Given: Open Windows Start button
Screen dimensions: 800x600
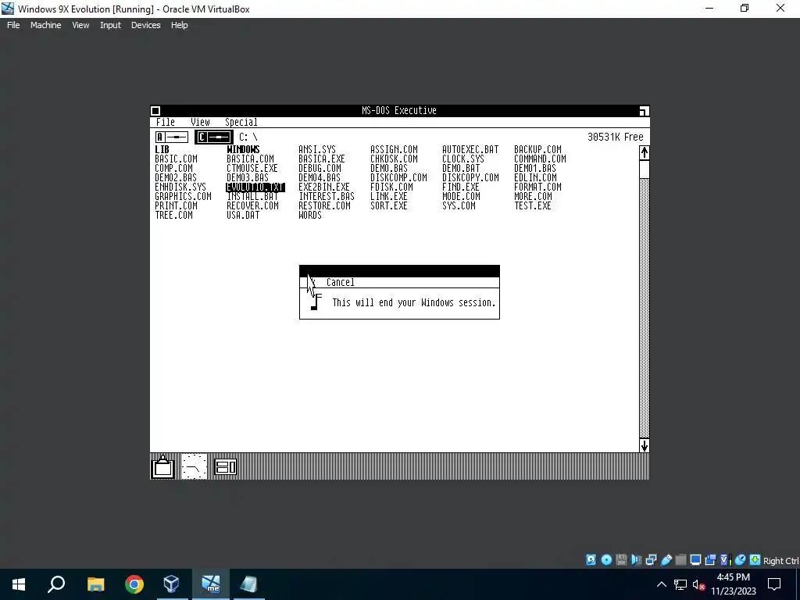Looking at the screenshot, I should (x=19, y=584).
